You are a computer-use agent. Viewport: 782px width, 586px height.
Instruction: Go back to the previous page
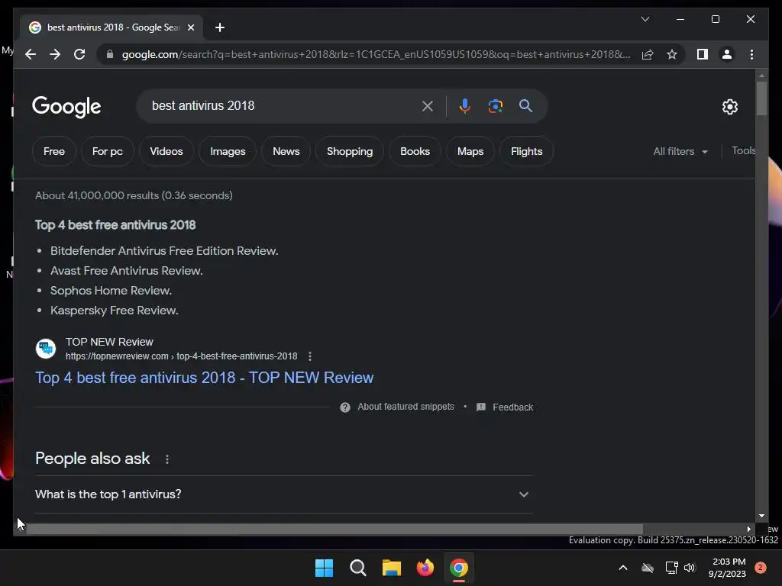[31, 54]
